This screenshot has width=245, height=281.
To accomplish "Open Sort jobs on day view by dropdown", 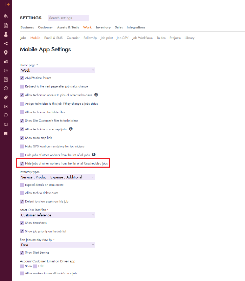I will point(58,245).
